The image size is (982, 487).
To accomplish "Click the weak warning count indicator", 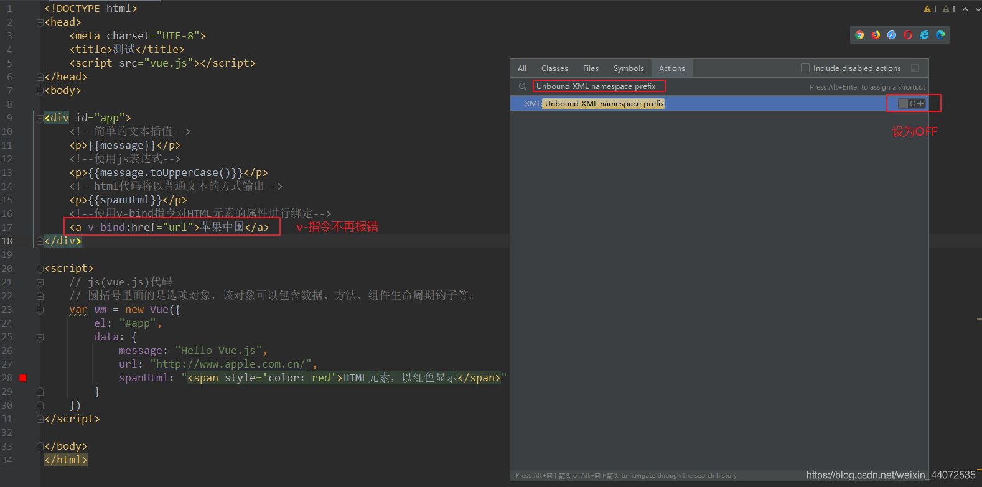I will [x=949, y=9].
